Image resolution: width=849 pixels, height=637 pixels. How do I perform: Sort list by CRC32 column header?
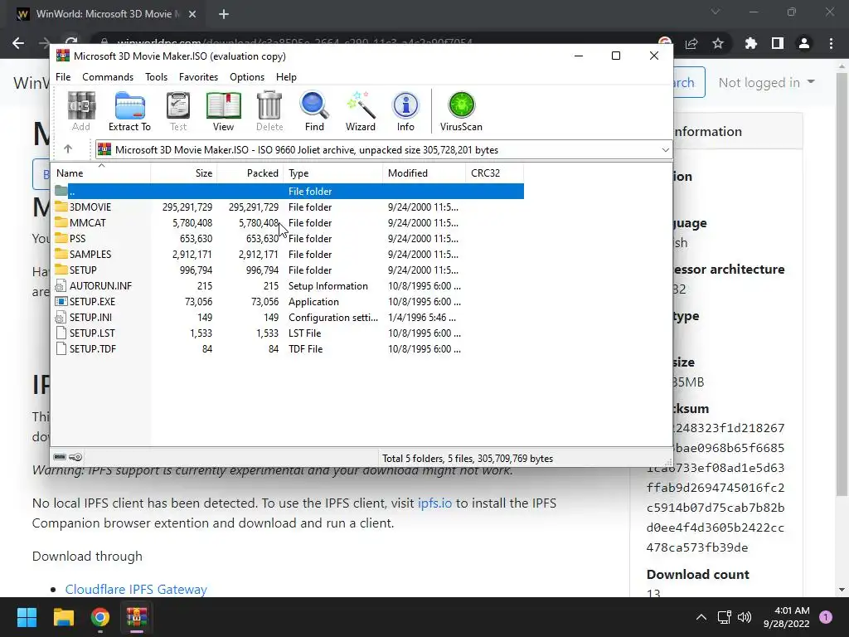(x=494, y=173)
